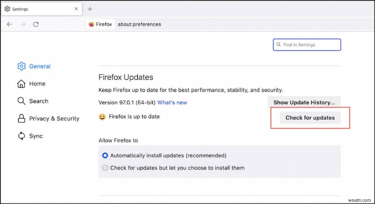Open the General settings category
The image size is (375, 204).
pyautogui.click(x=34, y=66)
